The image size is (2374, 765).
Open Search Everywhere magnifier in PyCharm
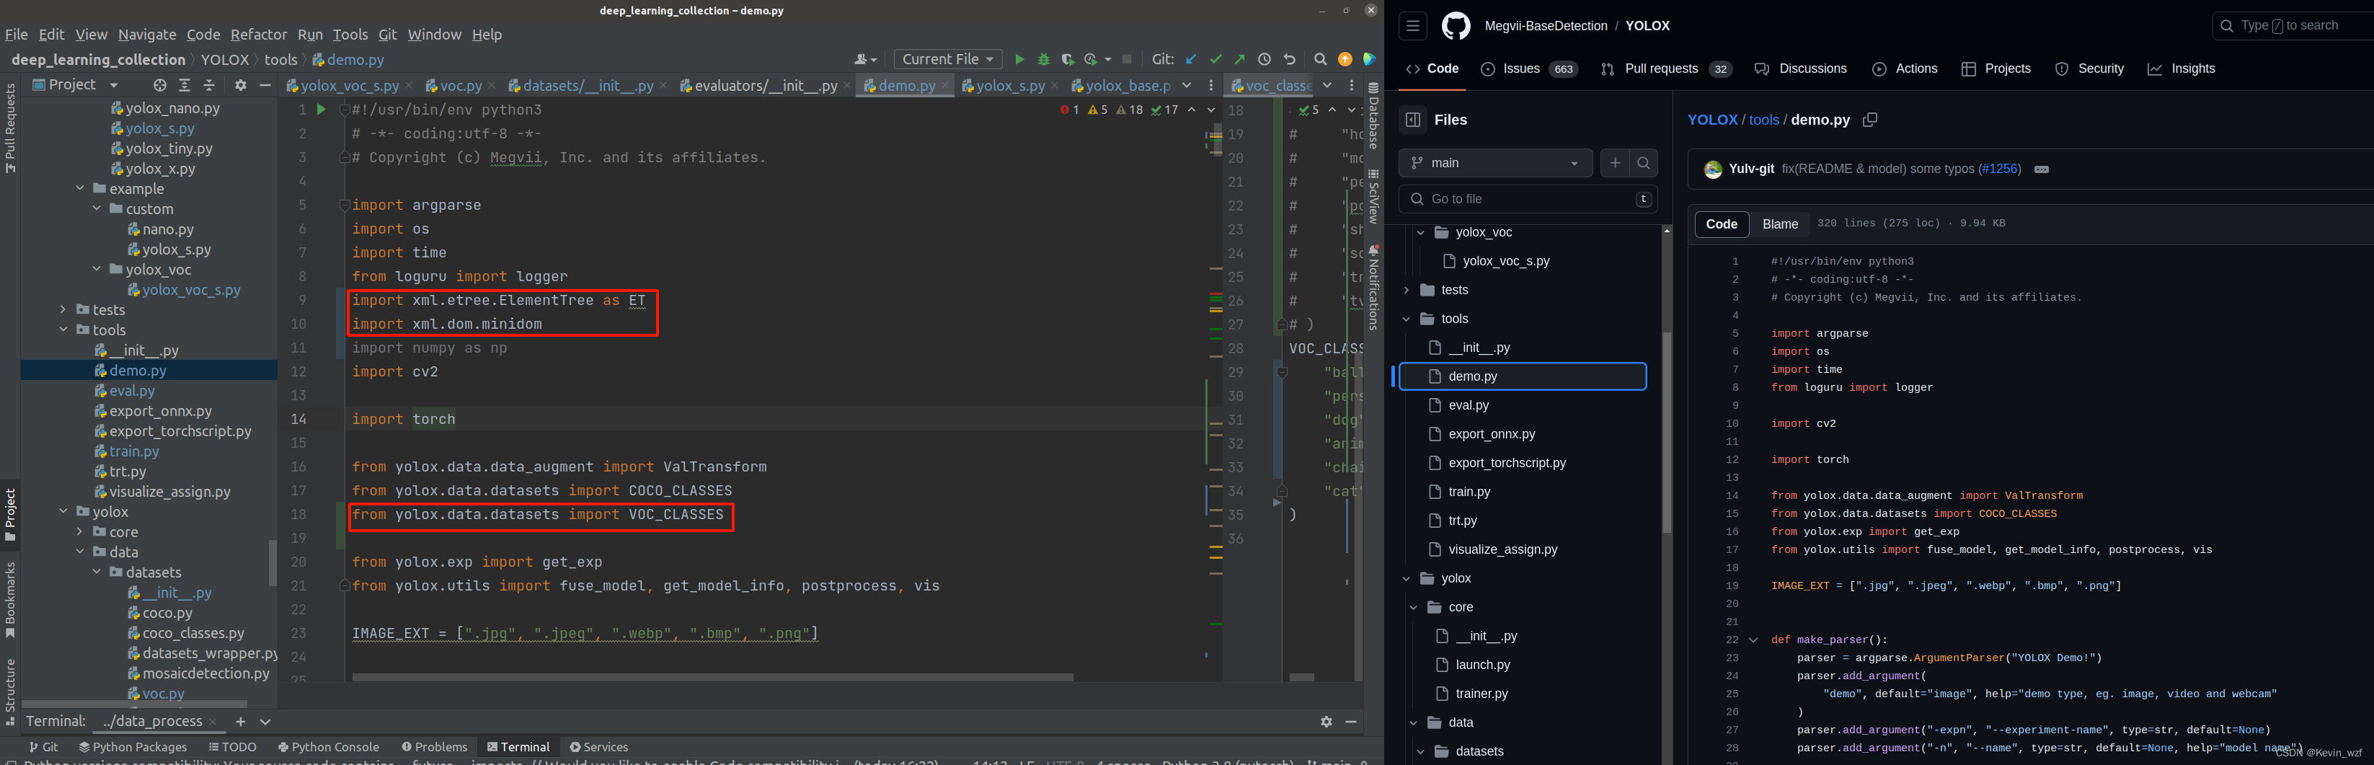tap(1320, 59)
